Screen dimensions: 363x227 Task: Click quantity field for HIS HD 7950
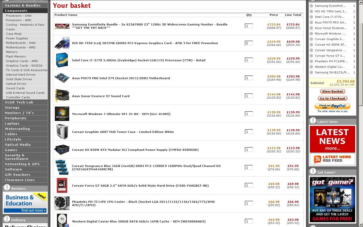[x=249, y=43]
